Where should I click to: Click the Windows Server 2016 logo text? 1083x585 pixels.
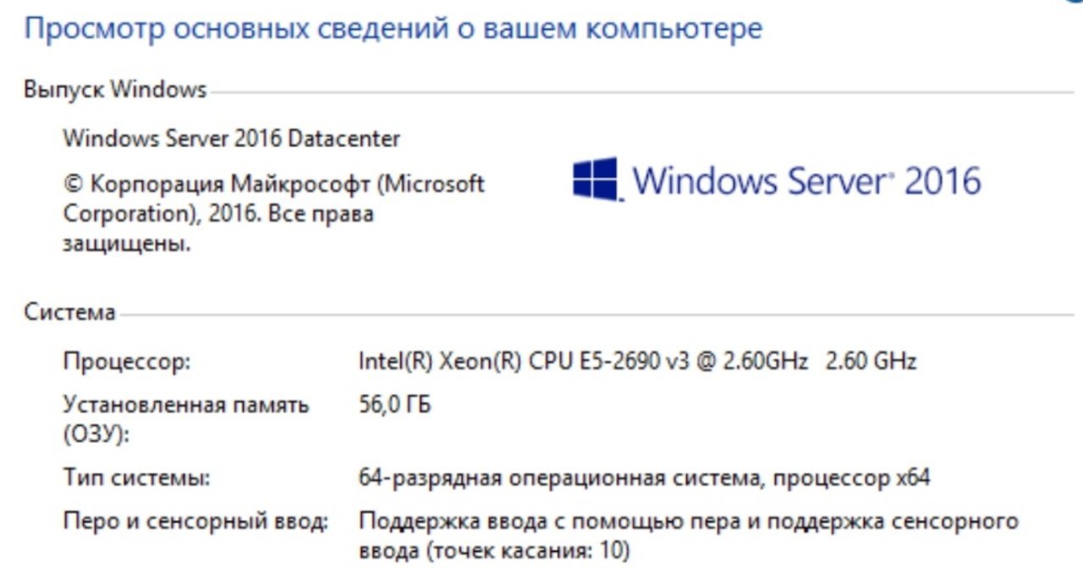[x=807, y=181]
